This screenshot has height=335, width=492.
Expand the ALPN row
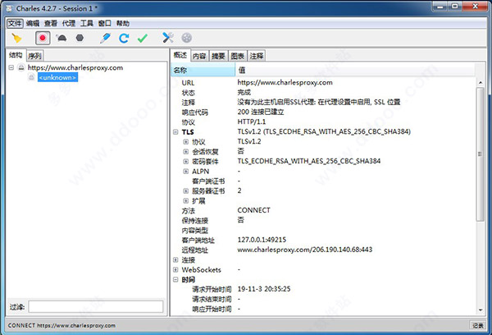point(186,172)
